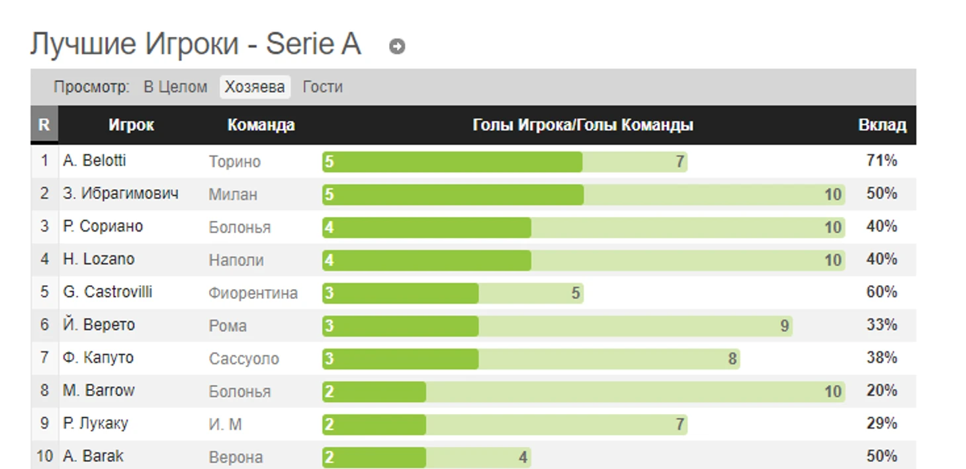Sort by the Вклад column header
The image size is (966, 469).
[882, 125]
